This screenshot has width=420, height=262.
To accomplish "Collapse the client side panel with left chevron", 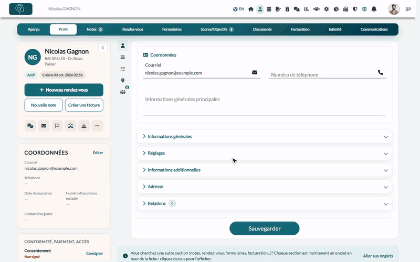I will pos(102,48).
